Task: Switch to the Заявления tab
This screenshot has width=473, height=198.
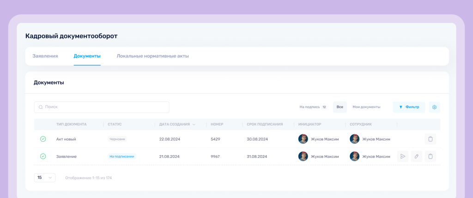Action: [45, 56]
